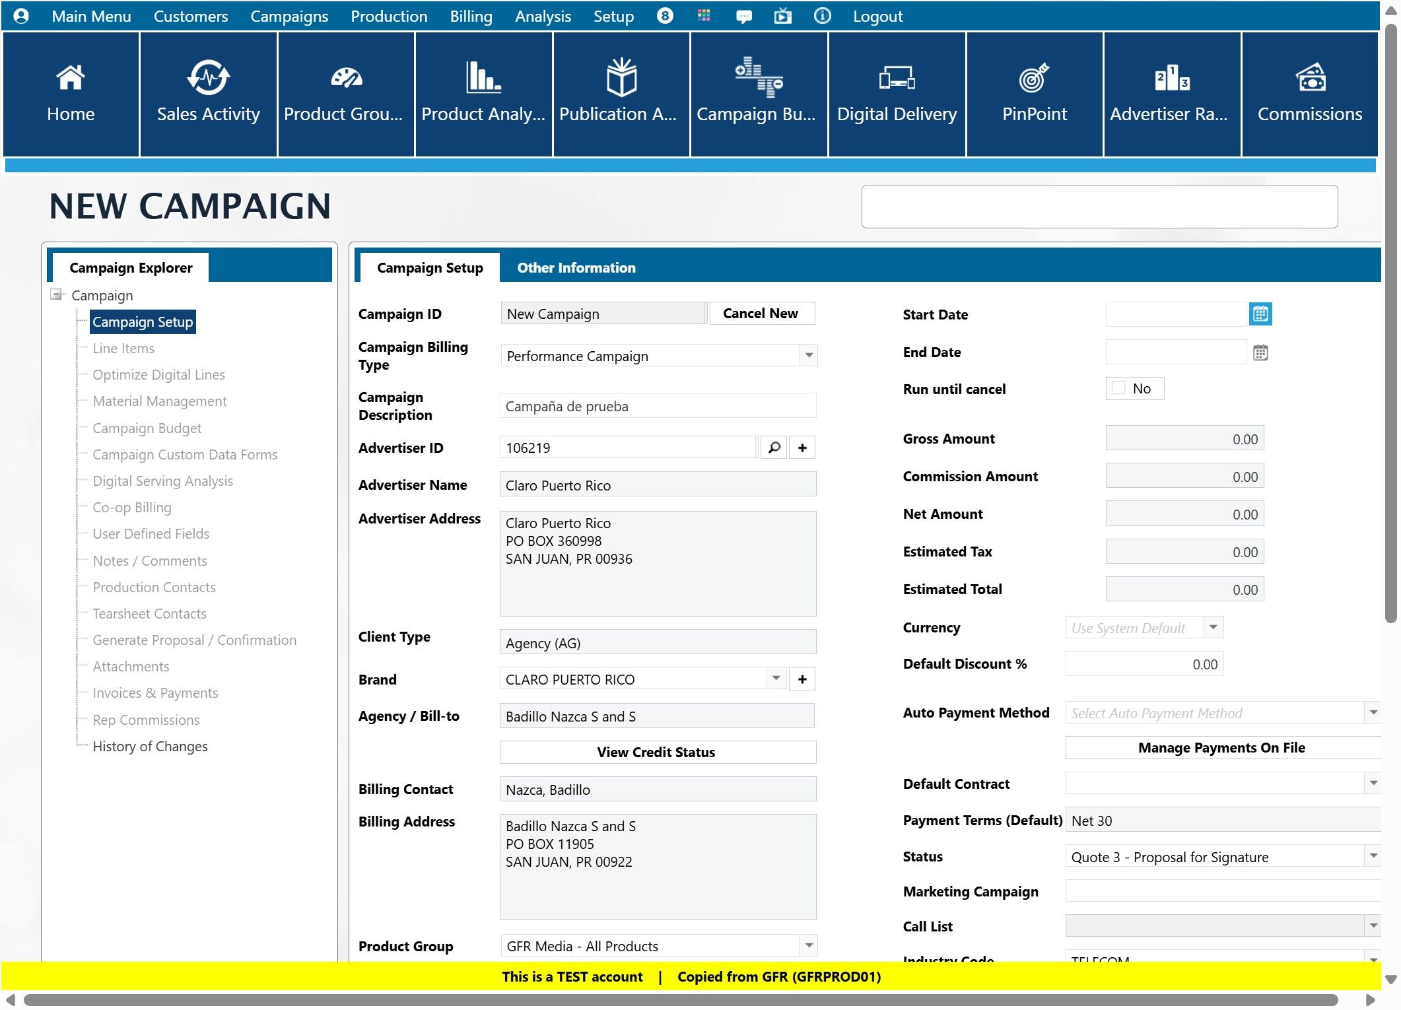Viewport: 1401px width, 1010px height.
Task: Switch to Other Information tab
Action: pos(576,267)
